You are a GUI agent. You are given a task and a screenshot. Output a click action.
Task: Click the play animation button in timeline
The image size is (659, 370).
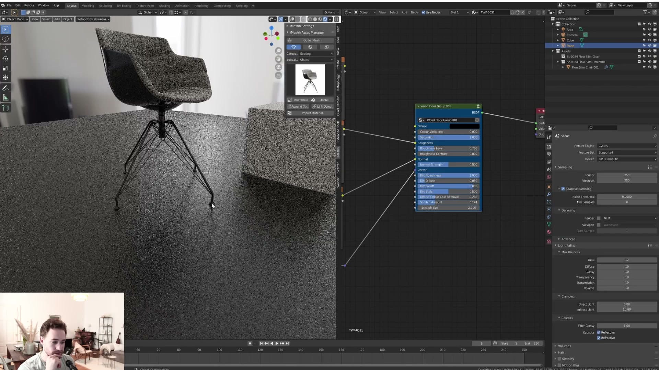coord(277,343)
